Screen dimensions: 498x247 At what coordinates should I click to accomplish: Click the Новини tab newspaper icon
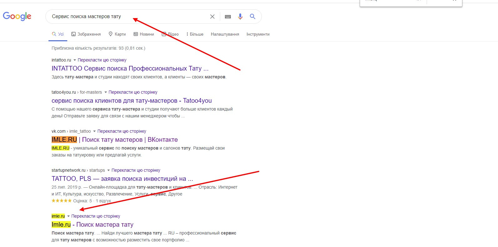[136, 34]
